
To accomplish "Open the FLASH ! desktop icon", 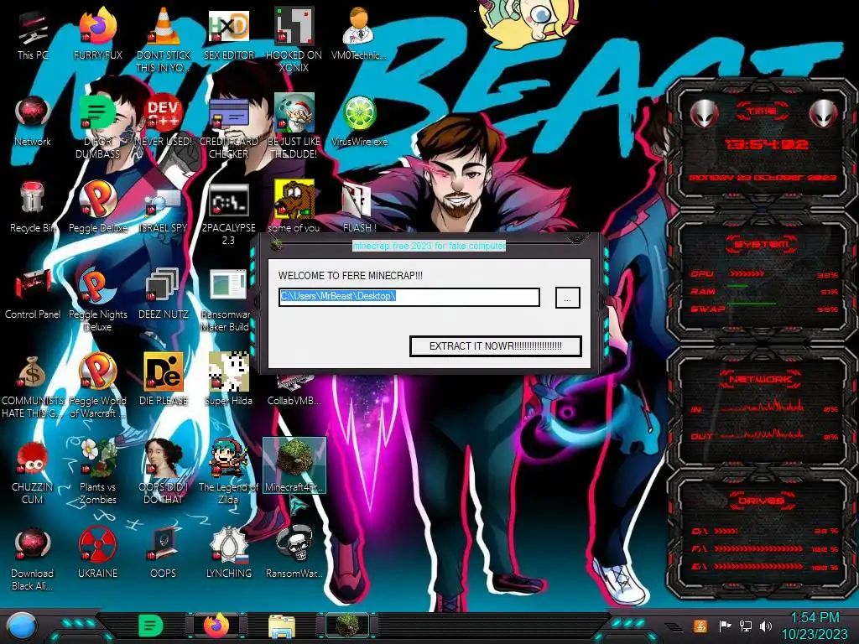I will 359,208.
